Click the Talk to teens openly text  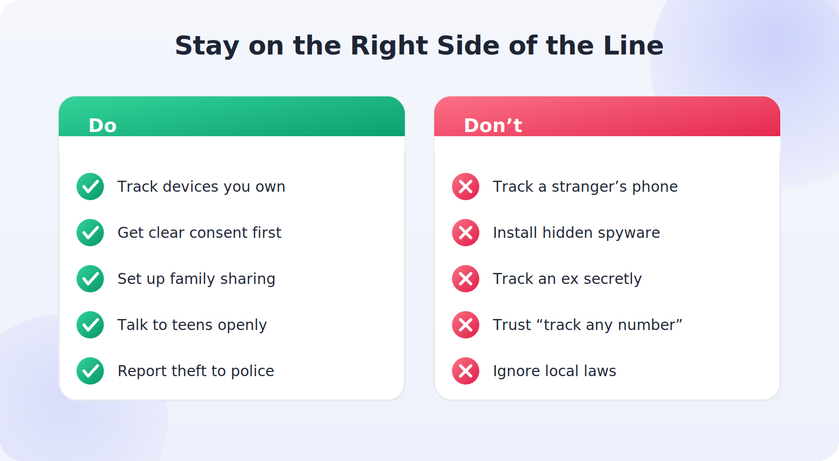pos(192,325)
